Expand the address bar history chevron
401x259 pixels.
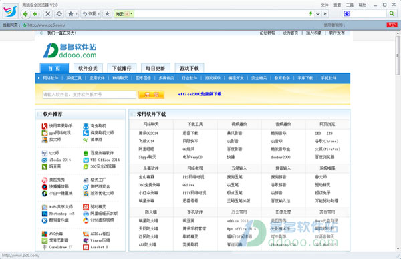(x=318, y=14)
